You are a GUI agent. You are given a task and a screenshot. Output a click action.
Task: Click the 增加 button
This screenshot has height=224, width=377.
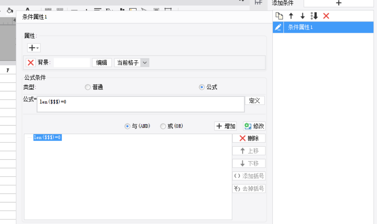click(226, 126)
